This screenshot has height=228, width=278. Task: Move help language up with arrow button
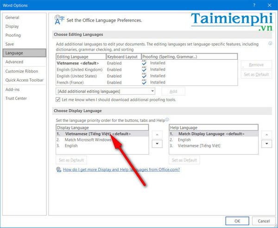tap(267, 135)
